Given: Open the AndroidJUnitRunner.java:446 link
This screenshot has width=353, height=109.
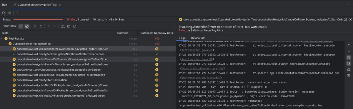Looking at the screenshot, I should click(x=202, y=68).
